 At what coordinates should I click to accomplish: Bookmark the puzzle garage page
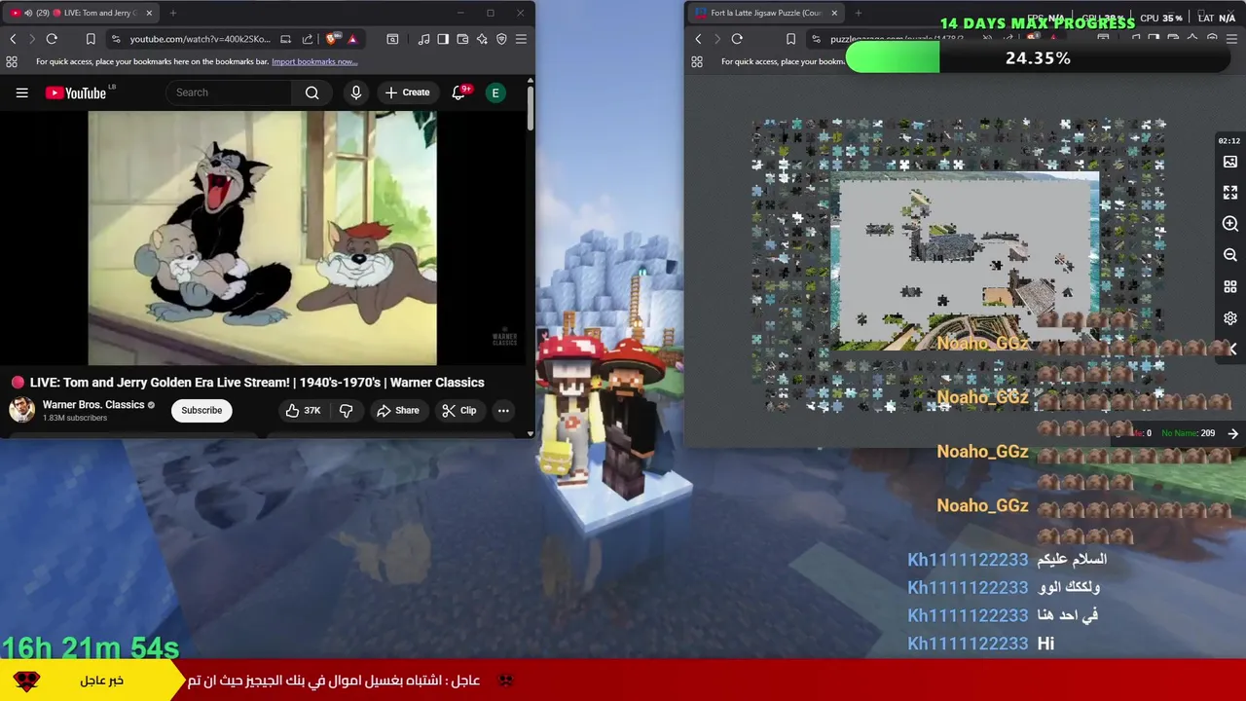tap(790, 39)
